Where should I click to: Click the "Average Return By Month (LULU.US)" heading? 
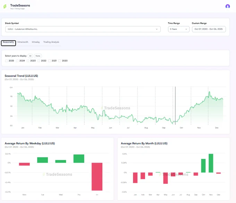[x=144, y=143]
